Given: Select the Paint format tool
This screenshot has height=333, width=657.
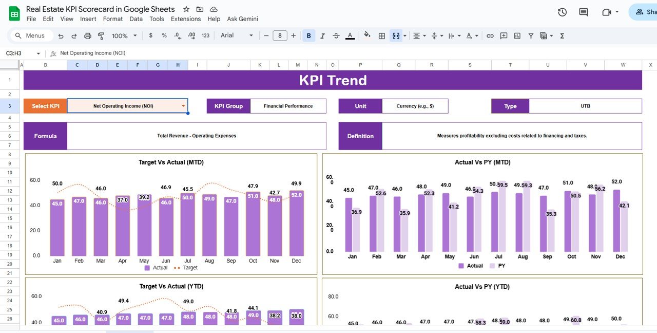Looking at the screenshot, I should click(101, 35).
